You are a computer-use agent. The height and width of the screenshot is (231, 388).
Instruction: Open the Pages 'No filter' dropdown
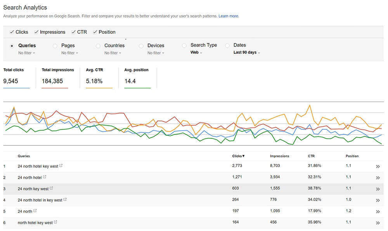[x=69, y=53]
